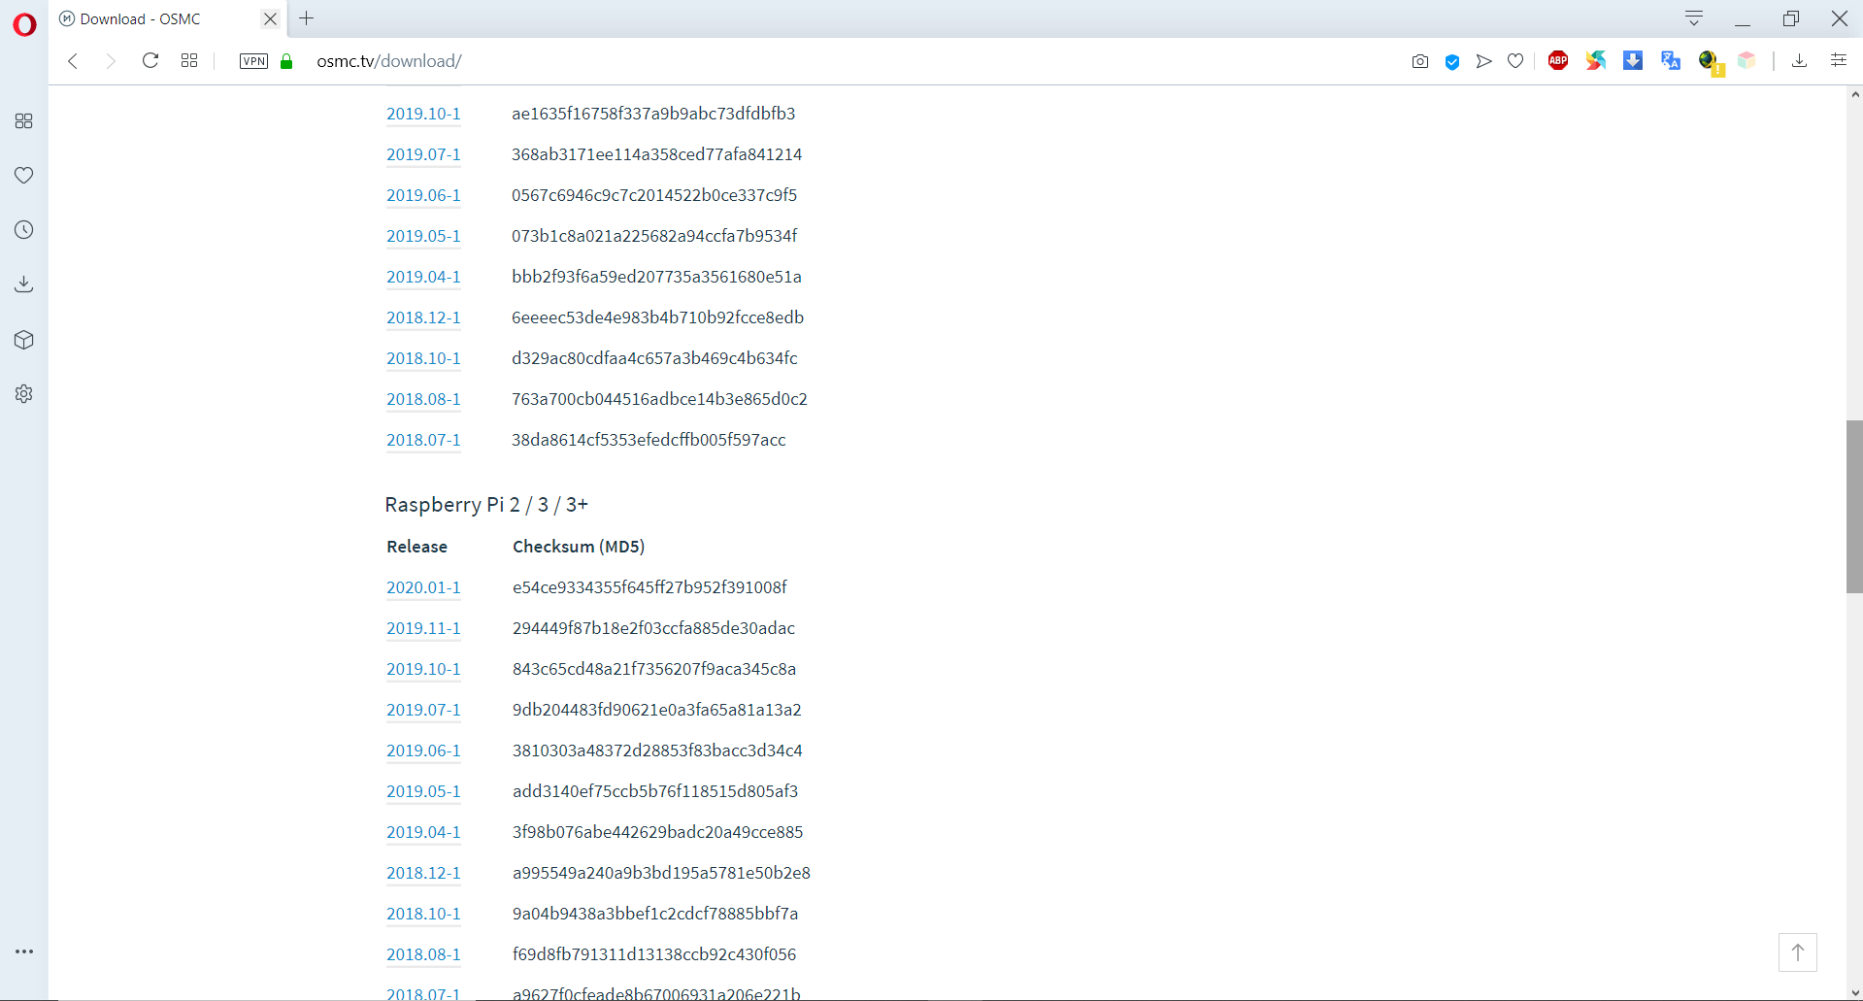The width and height of the screenshot is (1863, 1001).
Task: Open release 2019.04-1 with checksum bbb2f93f...
Action: 423,277
